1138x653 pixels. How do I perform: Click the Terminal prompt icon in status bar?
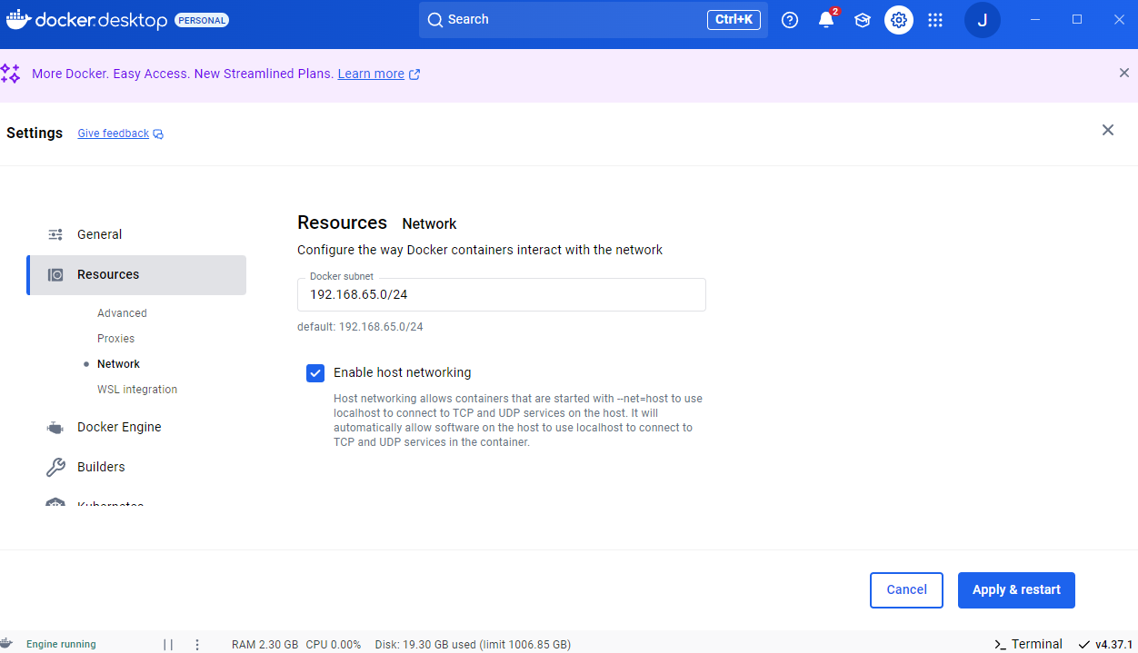1000,644
